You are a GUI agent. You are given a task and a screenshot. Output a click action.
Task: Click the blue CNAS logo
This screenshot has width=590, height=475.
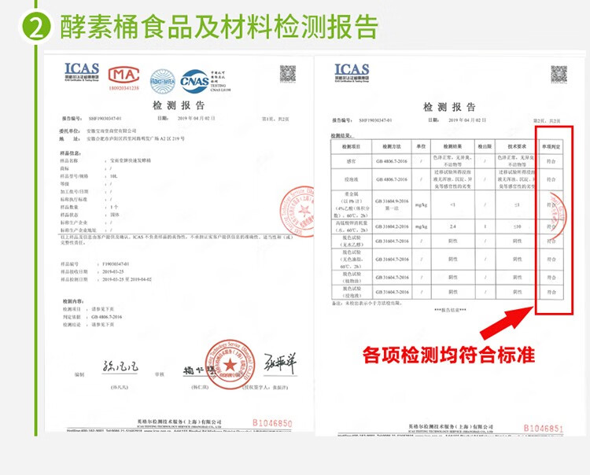194,81
